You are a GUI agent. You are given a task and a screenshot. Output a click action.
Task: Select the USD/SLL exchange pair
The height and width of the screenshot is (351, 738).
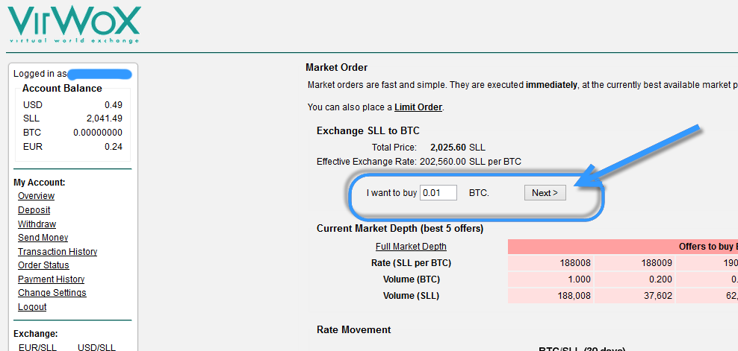pyautogui.click(x=96, y=347)
